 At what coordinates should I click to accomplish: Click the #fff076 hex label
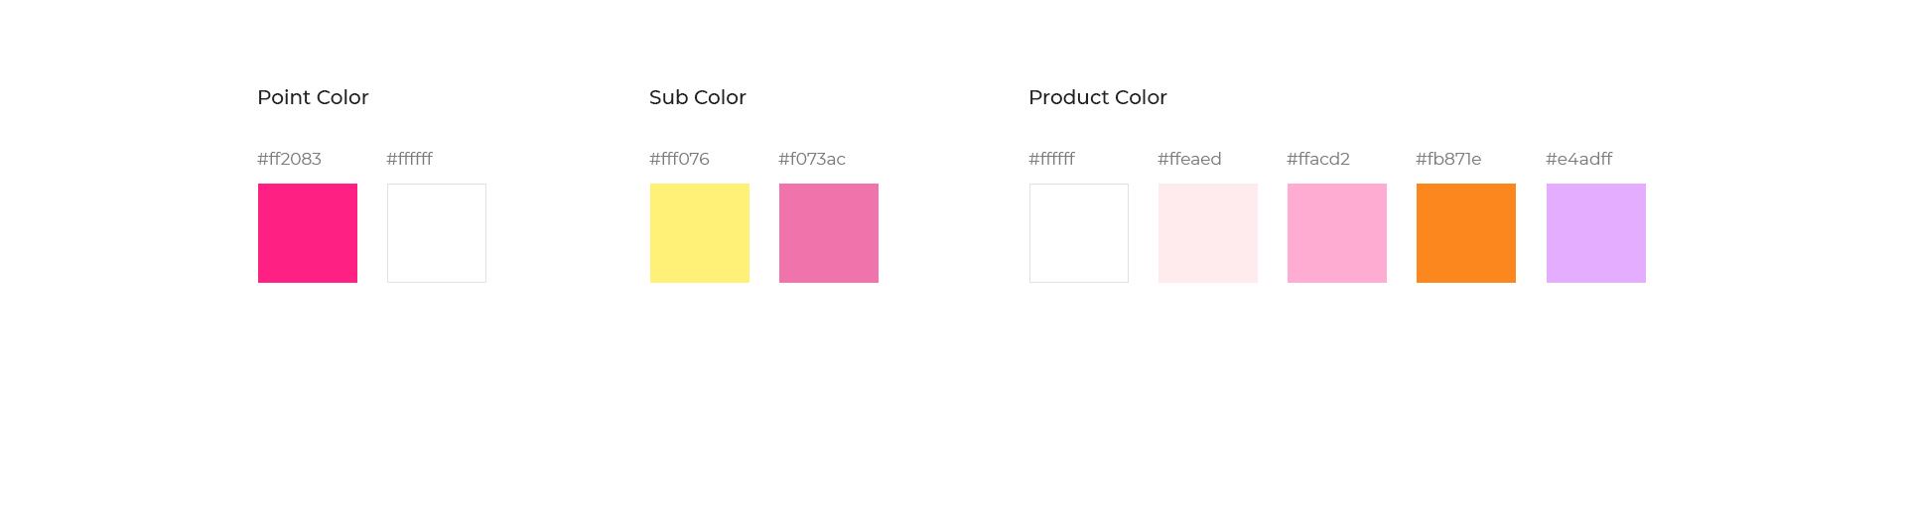(679, 159)
